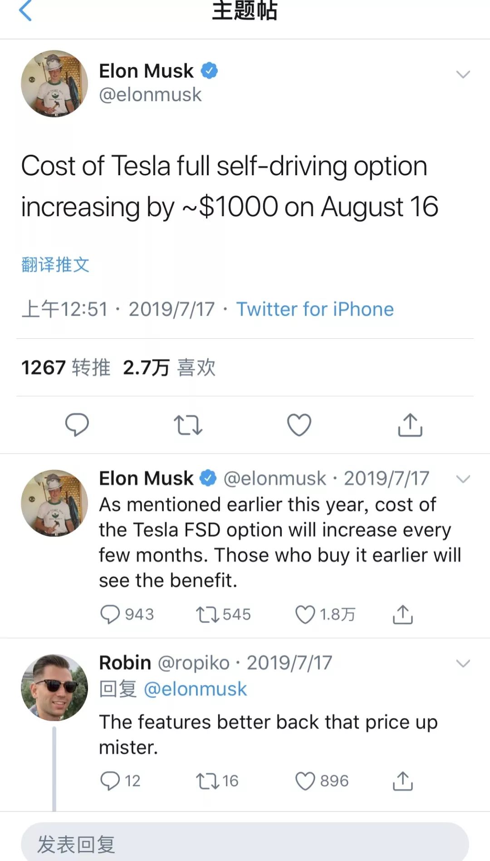Share the FSD option follow-up tweet

coord(402,614)
